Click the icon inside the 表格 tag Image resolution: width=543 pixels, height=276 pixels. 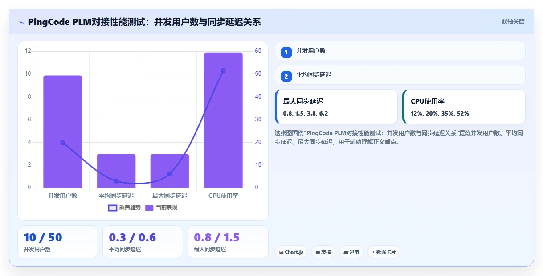pyautogui.click(x=318, y=252)
